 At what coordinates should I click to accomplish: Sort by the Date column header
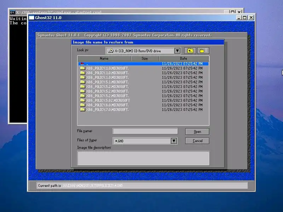tap(184, 58)
